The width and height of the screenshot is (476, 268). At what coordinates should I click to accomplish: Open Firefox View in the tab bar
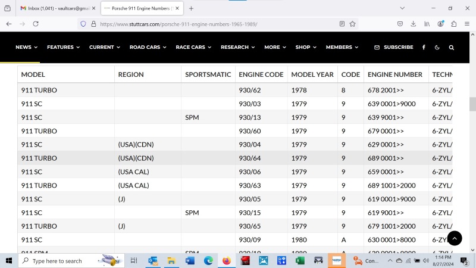click(8, 8)
